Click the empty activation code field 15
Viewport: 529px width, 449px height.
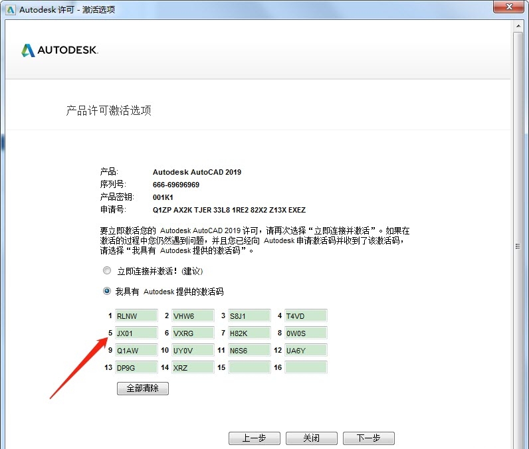249,367
